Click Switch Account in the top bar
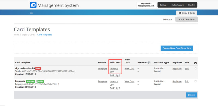Image resolution: width=218 pixels, height=106 pixels. pos(177,5)
